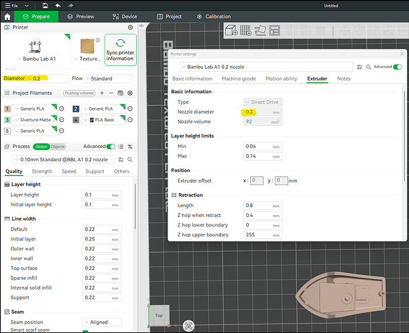Save the process preset icon
Image resolution: width=409 pixels, height=333 pixels.
(x=121, y=160)
